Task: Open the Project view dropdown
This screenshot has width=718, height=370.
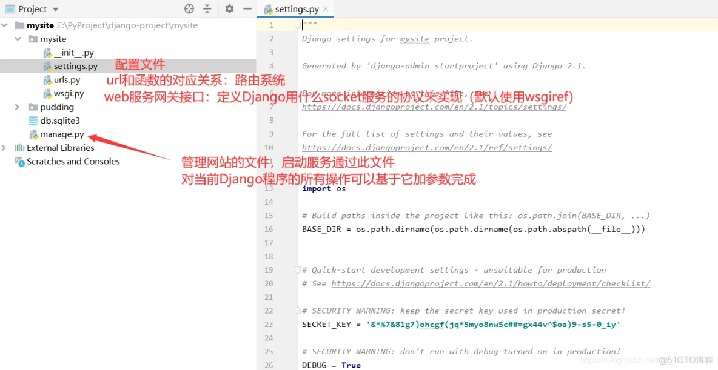Action: point(55,9)
